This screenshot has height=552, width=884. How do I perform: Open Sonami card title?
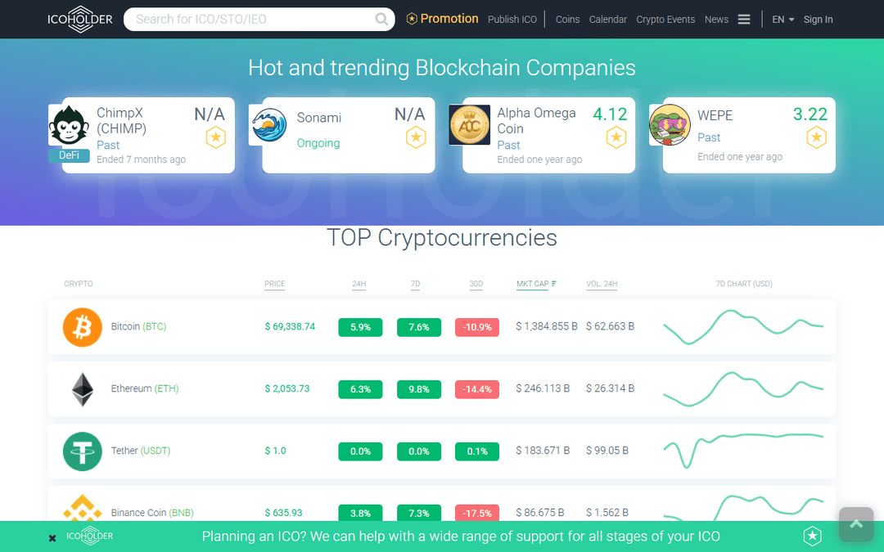[319, 118]
